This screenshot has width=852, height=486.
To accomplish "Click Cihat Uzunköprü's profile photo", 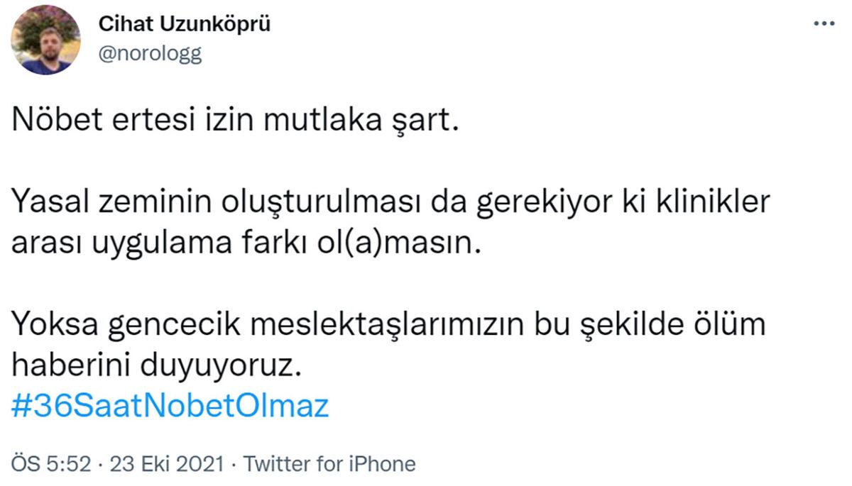I will pos(45,41).
